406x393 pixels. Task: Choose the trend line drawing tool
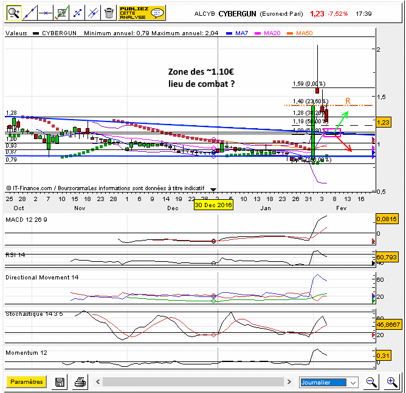coord(30,13)
